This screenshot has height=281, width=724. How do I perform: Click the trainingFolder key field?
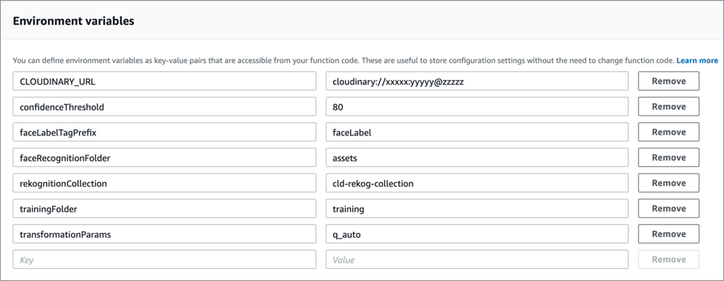164,209
